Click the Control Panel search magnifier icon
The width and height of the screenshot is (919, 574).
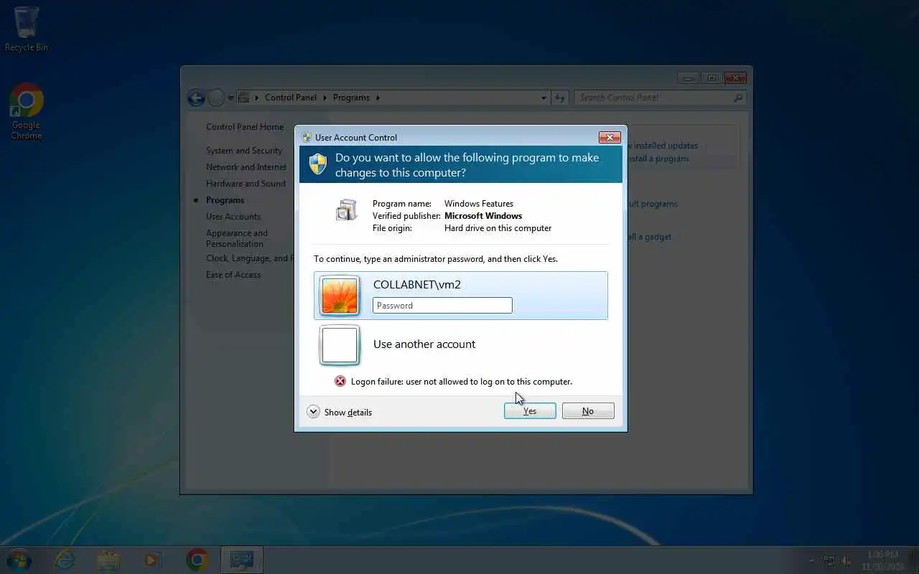(738, 98)
